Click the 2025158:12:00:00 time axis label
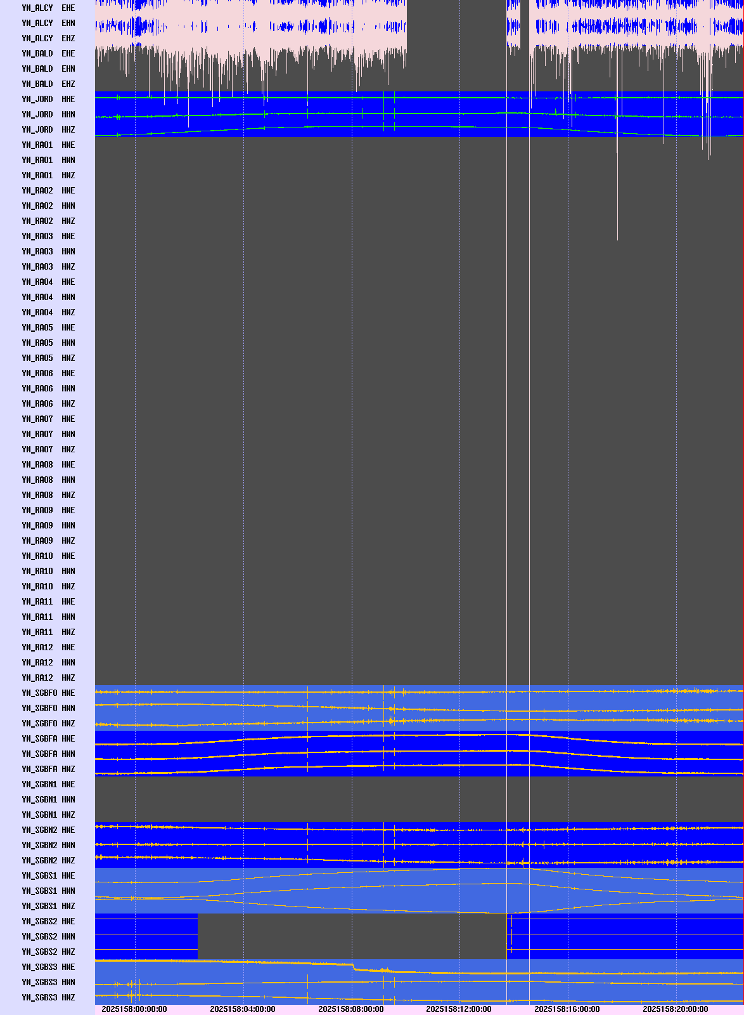Screen dimensions: 744x1015 coord(459,1009)
